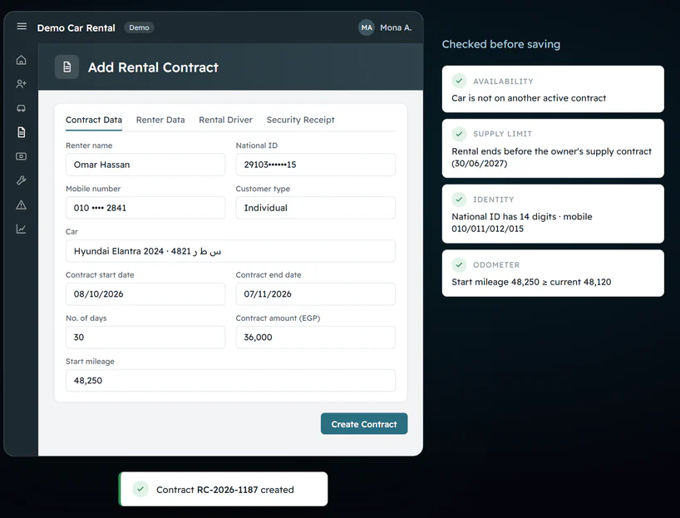Viewport: 680px width, 518px height.
Task: Click the 'Checked before saving' heading
Action: pyautogui.click(x=501, y=44)
